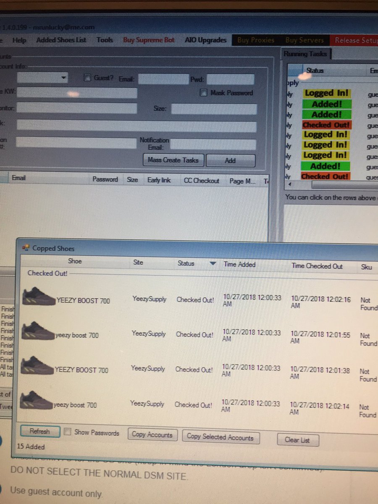
Task: Click Clear List in Copped Shoes
Action: coord(298,440)
